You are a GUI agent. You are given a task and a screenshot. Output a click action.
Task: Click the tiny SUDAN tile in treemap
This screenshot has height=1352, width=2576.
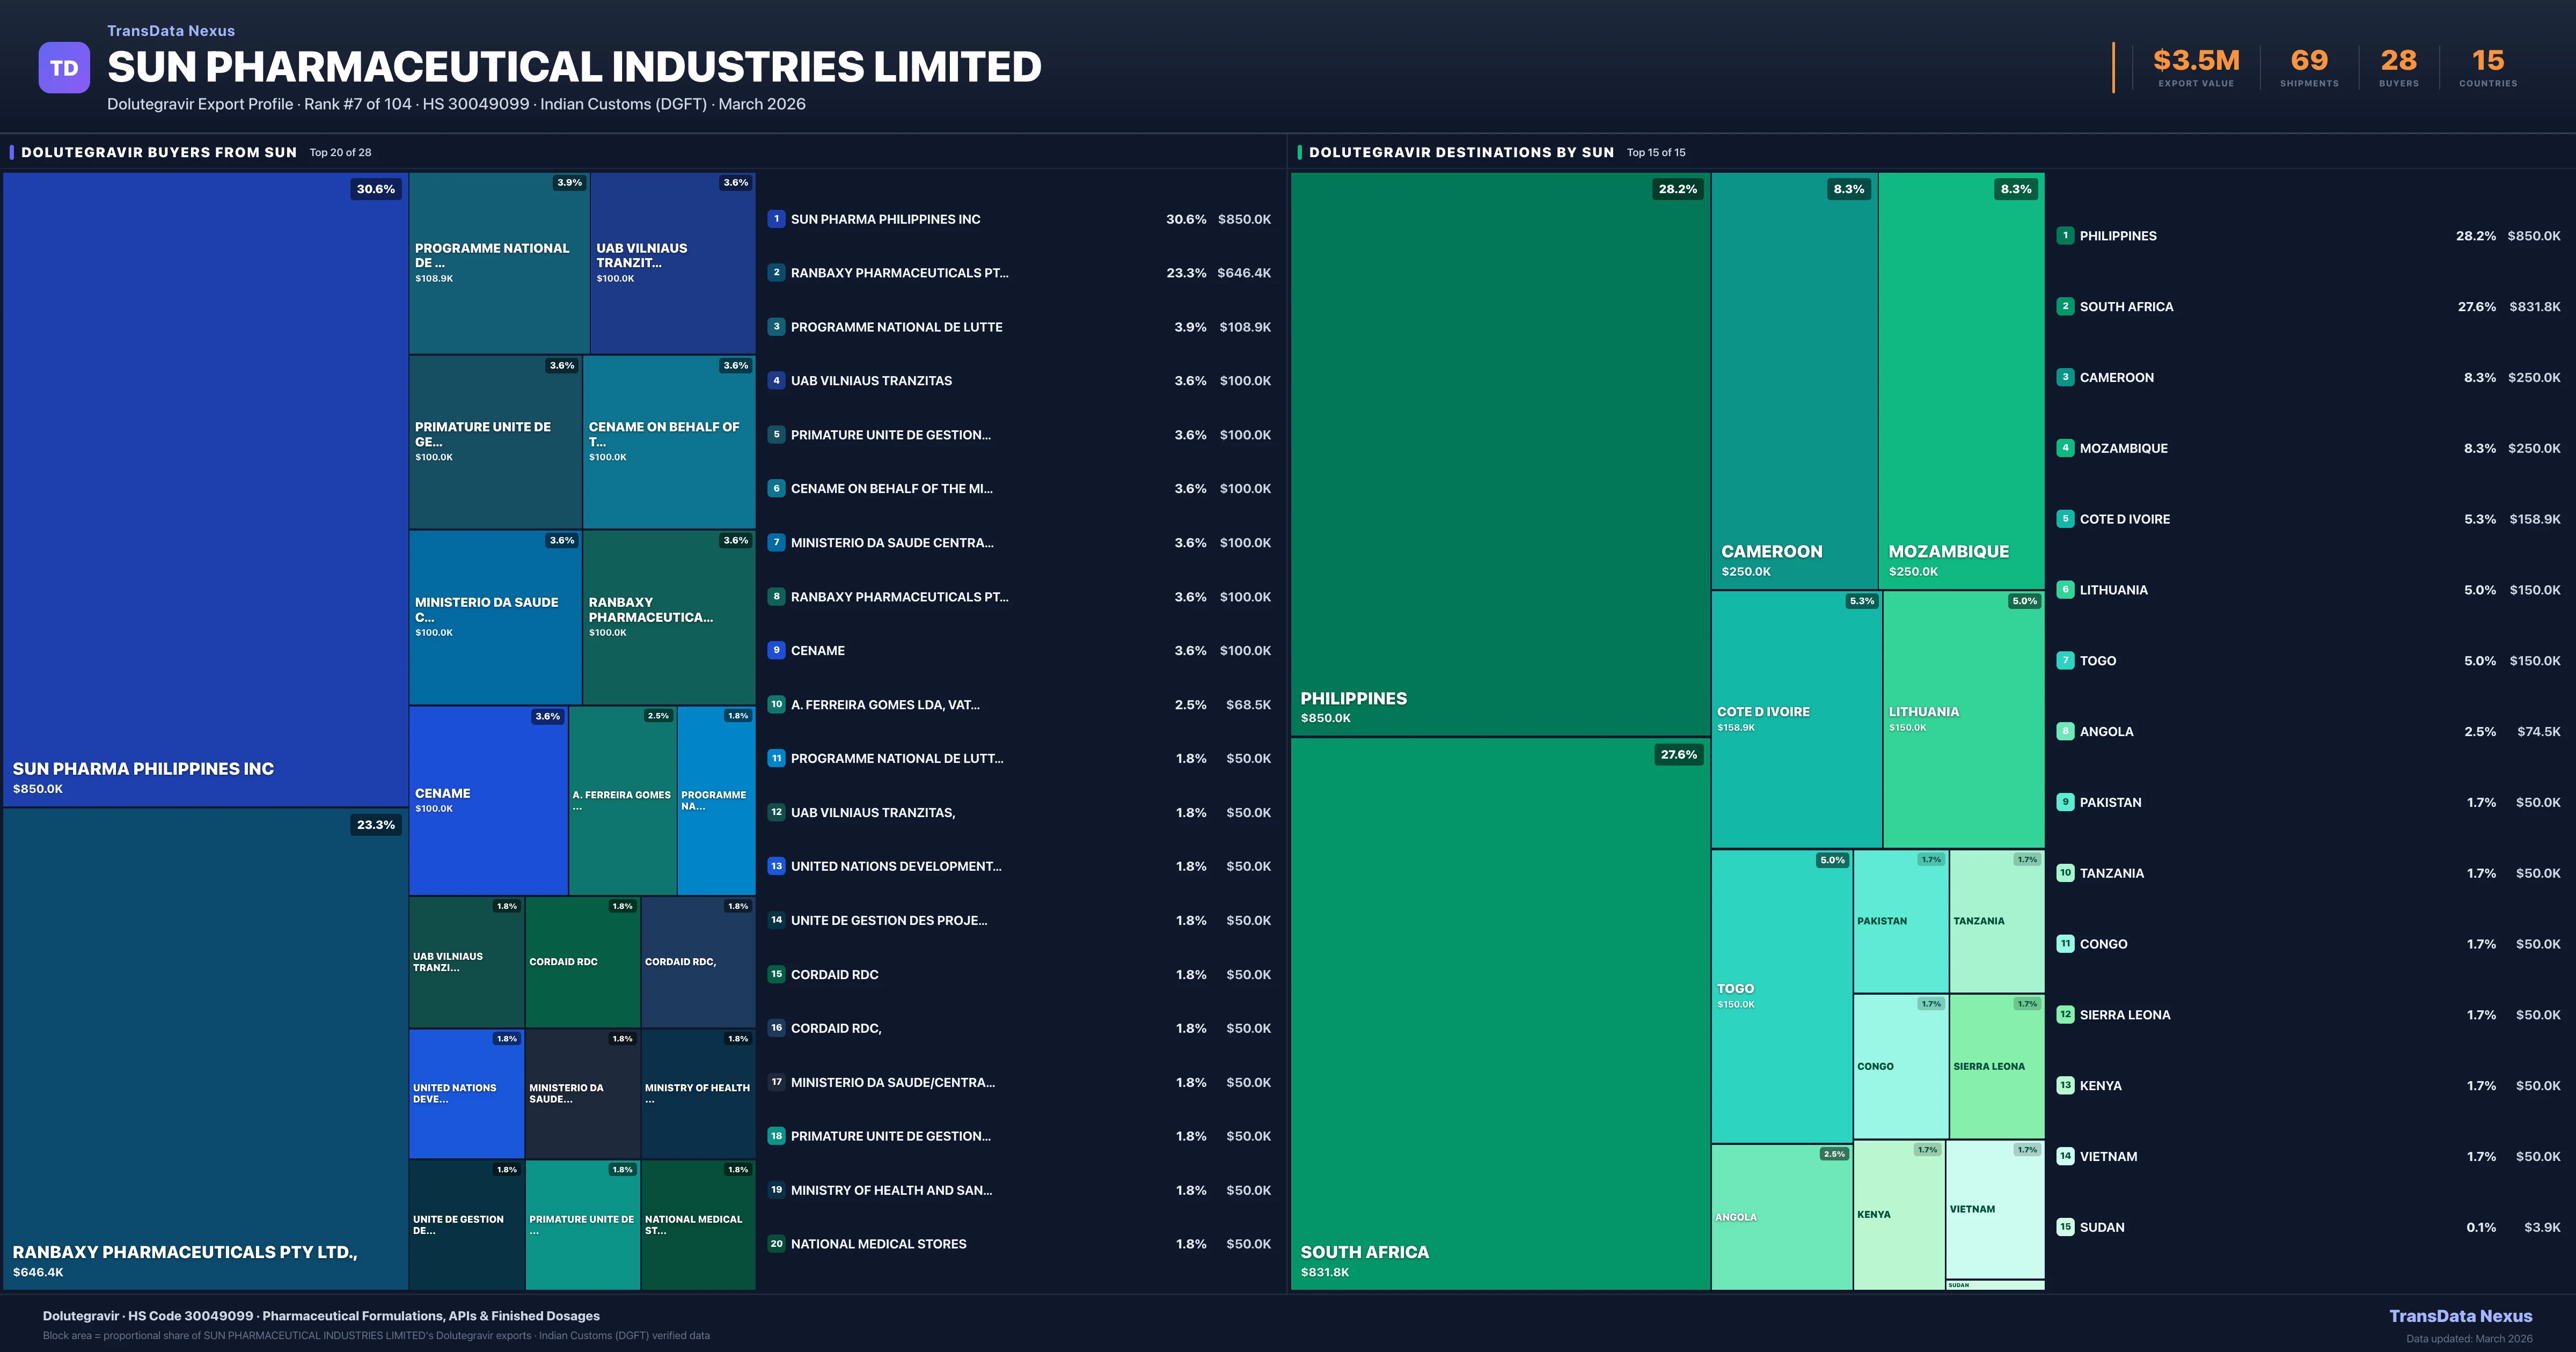tap(1994, 1285)
